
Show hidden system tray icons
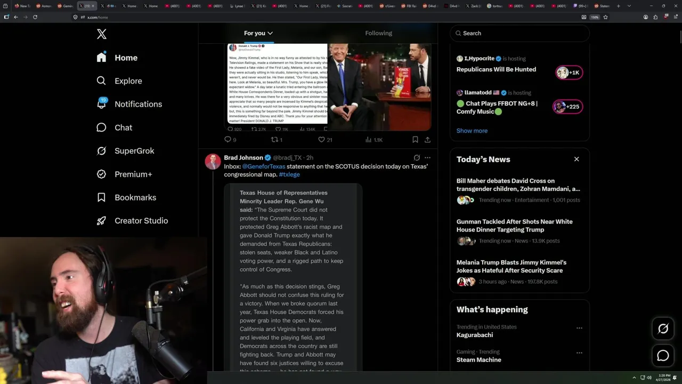pos(634,378)
